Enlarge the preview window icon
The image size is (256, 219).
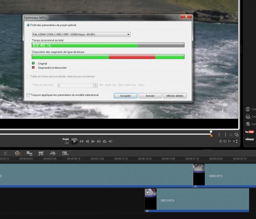(x=236, y=135)
